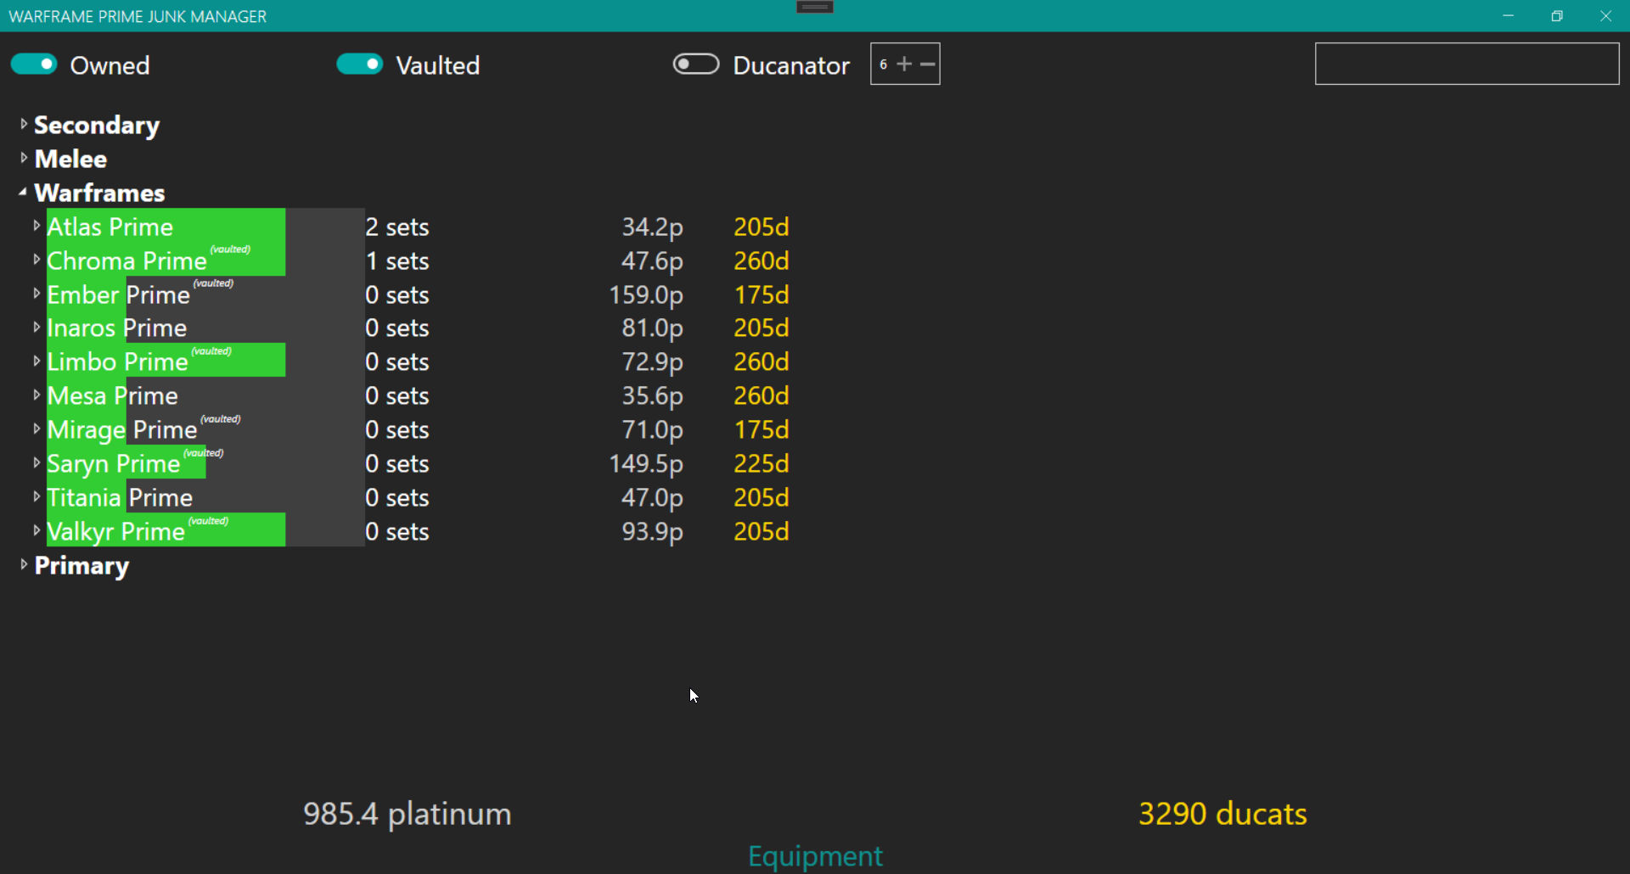Click the 81.0p price for Inaros
This screenshot has height=874, width=1630.
[x=652, y=328]
